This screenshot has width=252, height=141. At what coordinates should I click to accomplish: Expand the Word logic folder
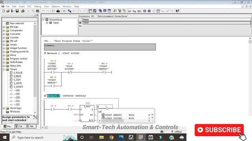coord(4,108)
